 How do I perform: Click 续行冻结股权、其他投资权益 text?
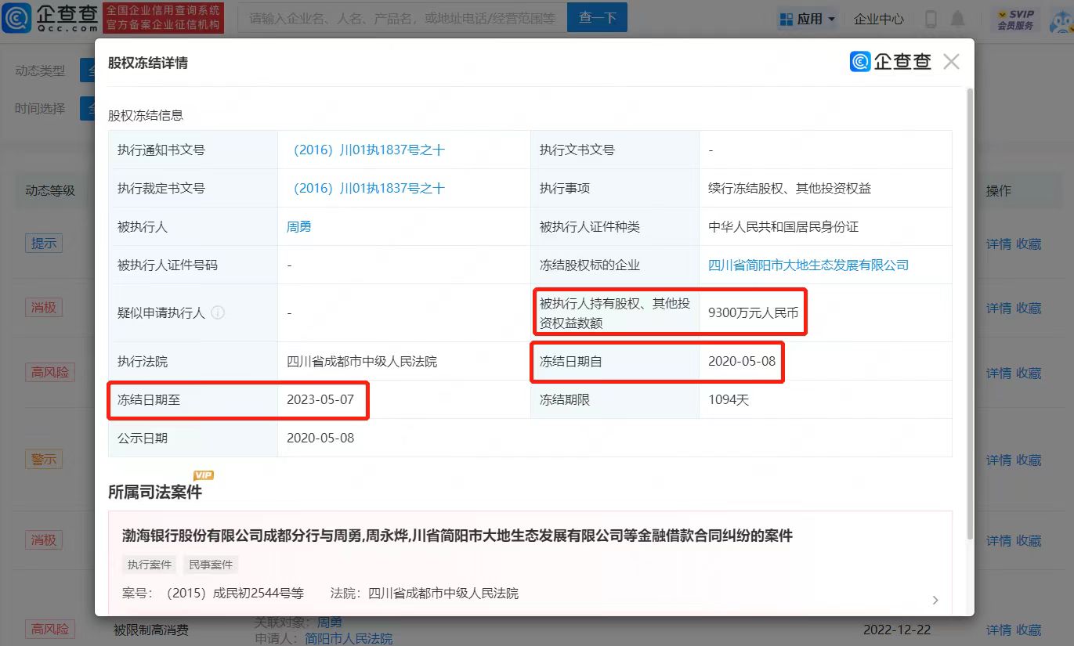pos(790,188)
